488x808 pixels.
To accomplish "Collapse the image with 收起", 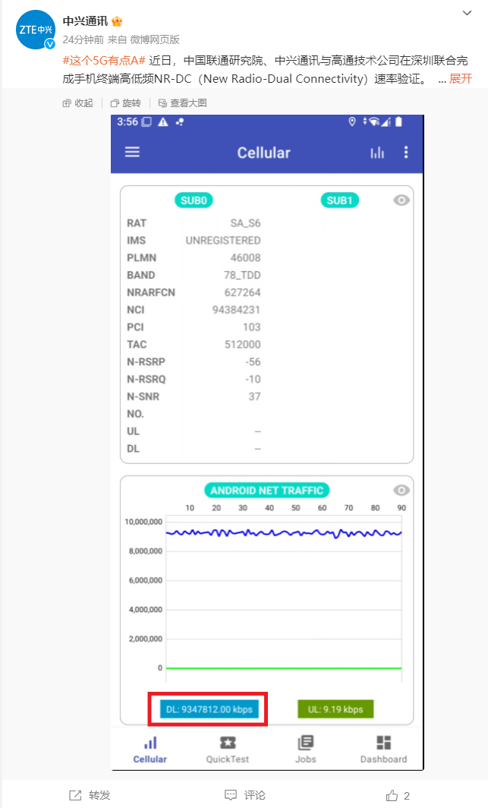I will (78, 103).
